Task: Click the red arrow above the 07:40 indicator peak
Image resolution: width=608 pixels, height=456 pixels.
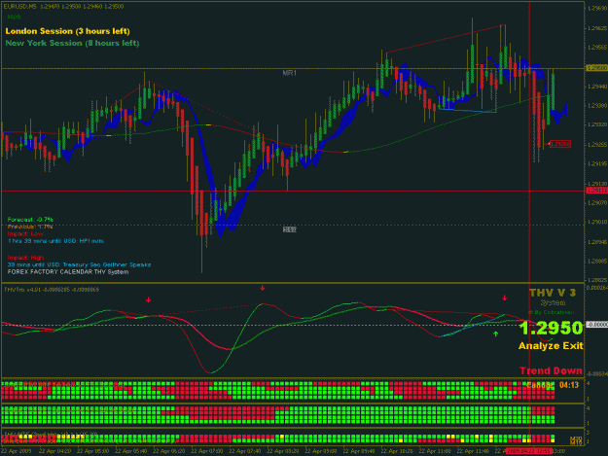Action: [263, 288]
